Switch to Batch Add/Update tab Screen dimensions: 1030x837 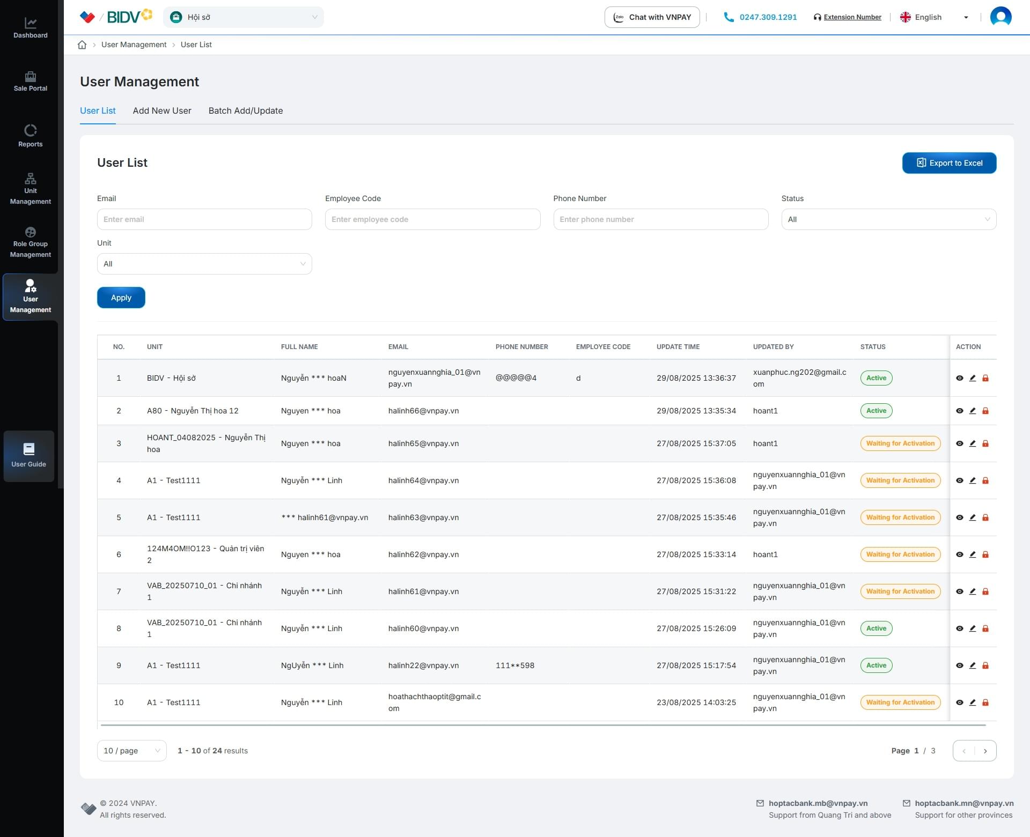click(246, 111)
